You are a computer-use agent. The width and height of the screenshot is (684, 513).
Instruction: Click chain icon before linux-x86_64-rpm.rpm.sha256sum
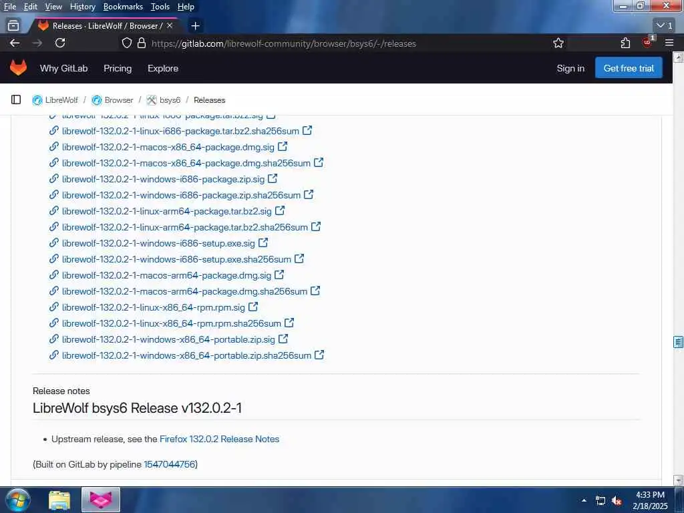[x=53, y=323]
